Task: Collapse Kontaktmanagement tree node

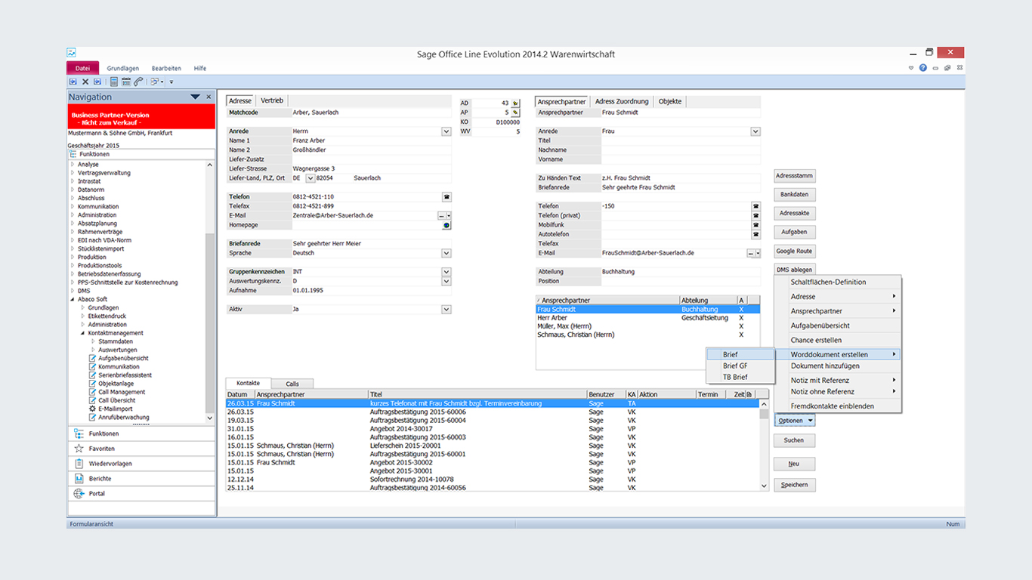Action: (x=83, y=333)
